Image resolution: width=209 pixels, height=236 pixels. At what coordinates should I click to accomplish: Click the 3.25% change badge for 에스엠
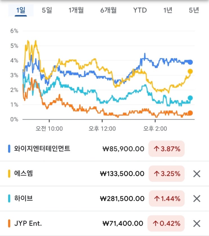point(167,174)
